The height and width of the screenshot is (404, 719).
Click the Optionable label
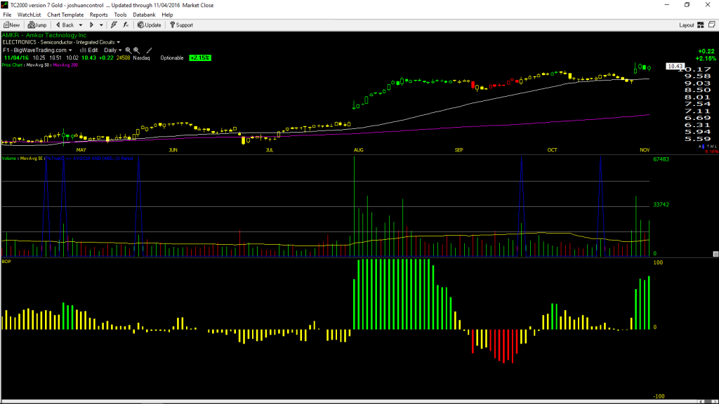pos(172,58)
